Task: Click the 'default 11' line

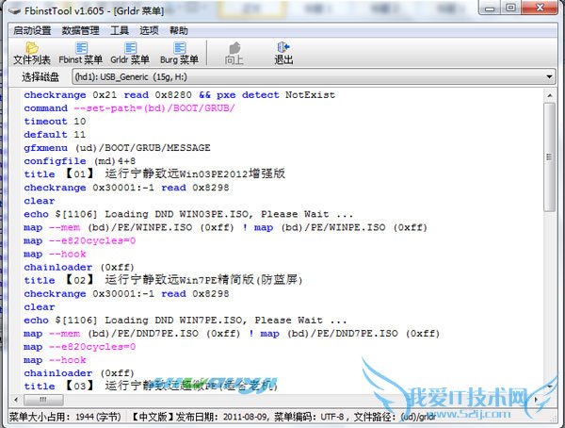Action: 55,135
